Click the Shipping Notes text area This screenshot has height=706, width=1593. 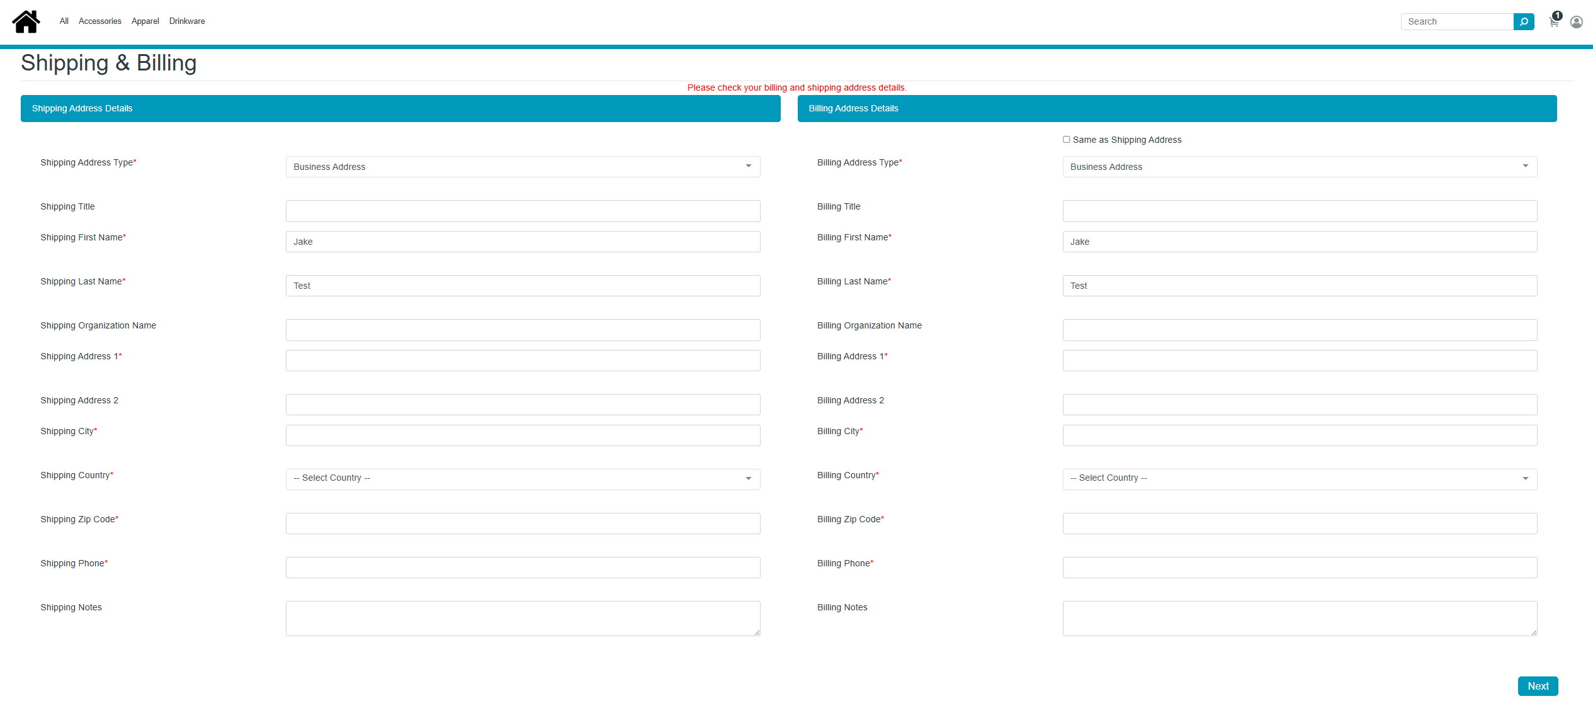click(x=523, y=618)
